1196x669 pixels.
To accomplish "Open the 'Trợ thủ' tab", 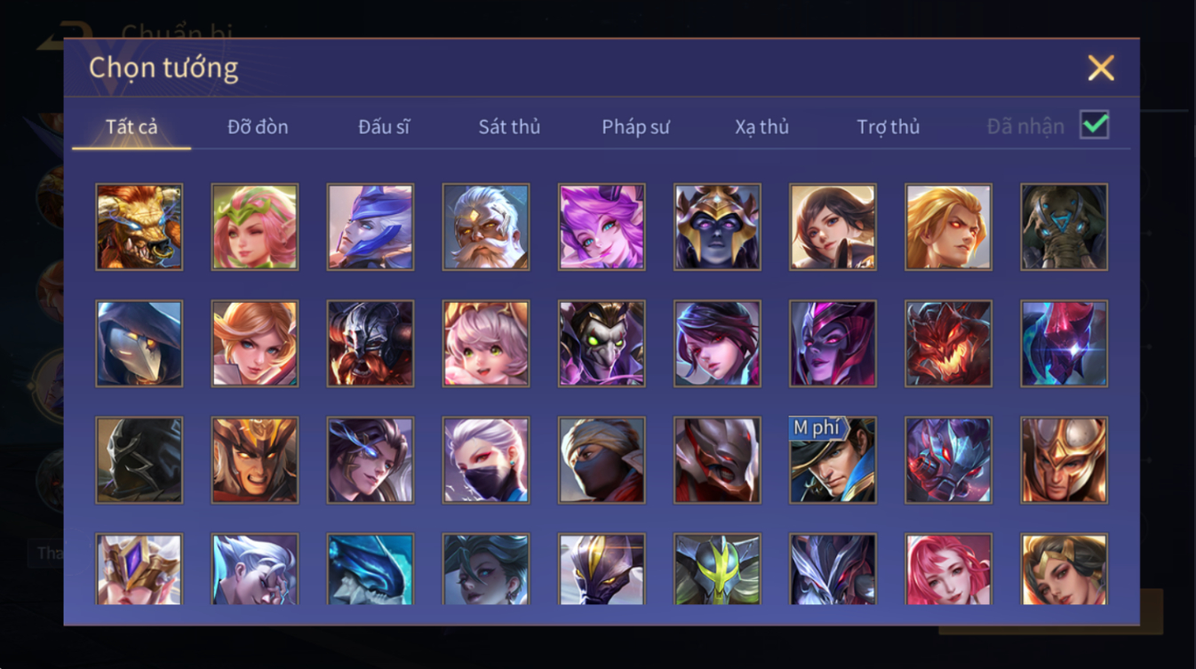I will [888, 127].
